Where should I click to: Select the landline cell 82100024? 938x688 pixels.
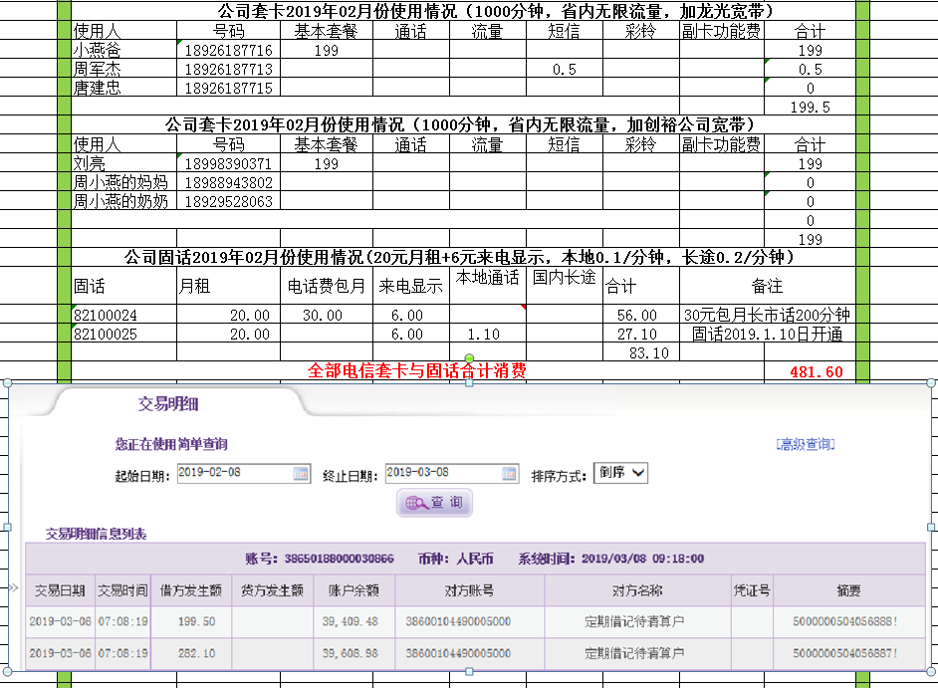pos(123,315)
